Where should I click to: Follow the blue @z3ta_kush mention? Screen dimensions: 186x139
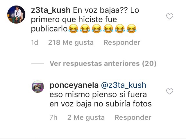[x=124, y=85]
